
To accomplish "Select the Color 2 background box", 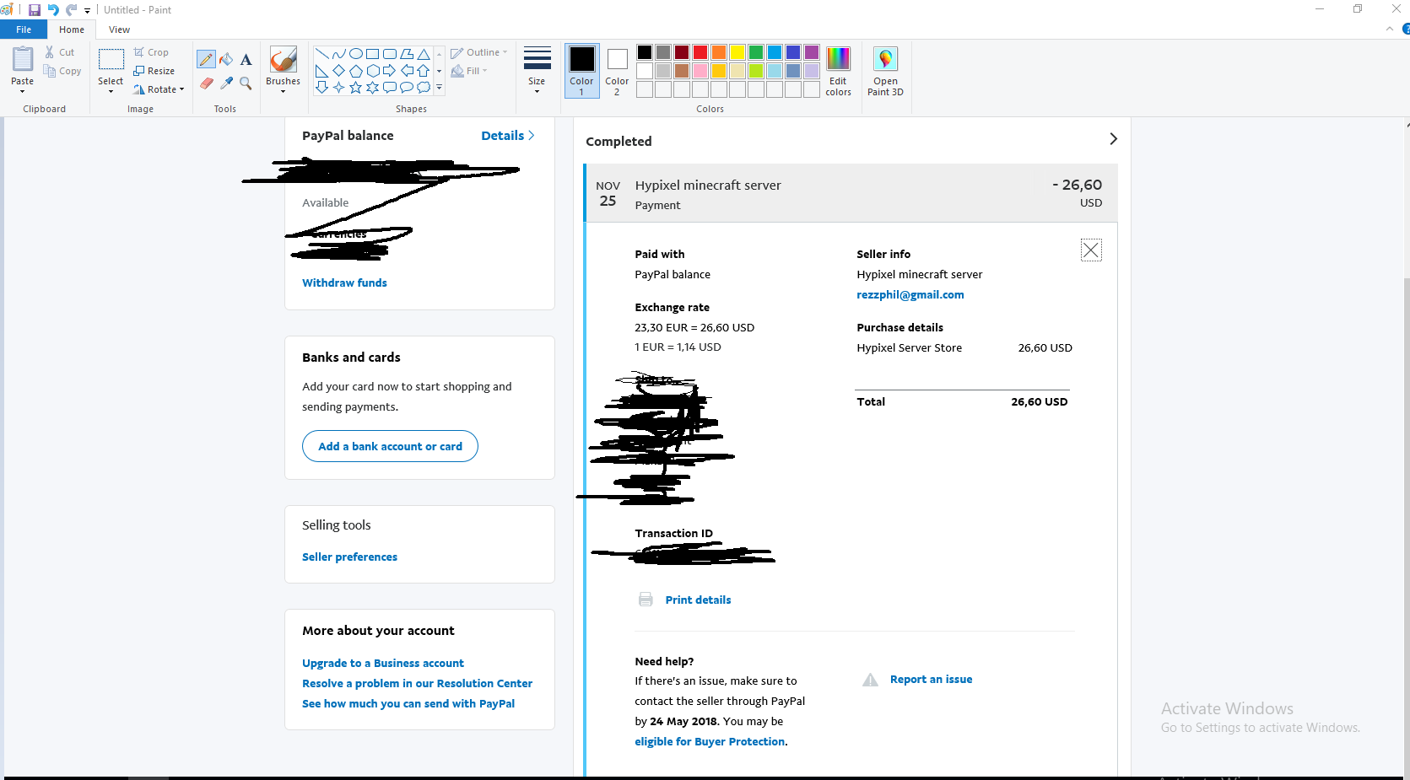I will coord(617,71).
